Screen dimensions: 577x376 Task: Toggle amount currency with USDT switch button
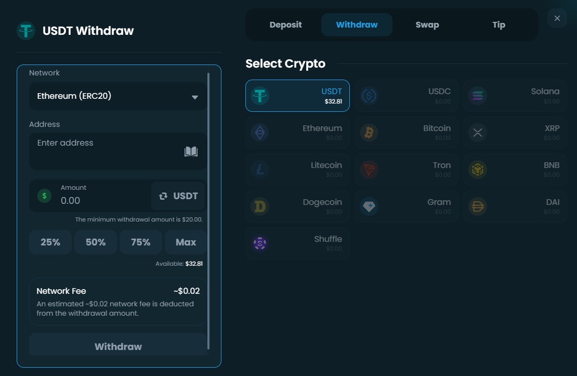[x=178, y=196]
